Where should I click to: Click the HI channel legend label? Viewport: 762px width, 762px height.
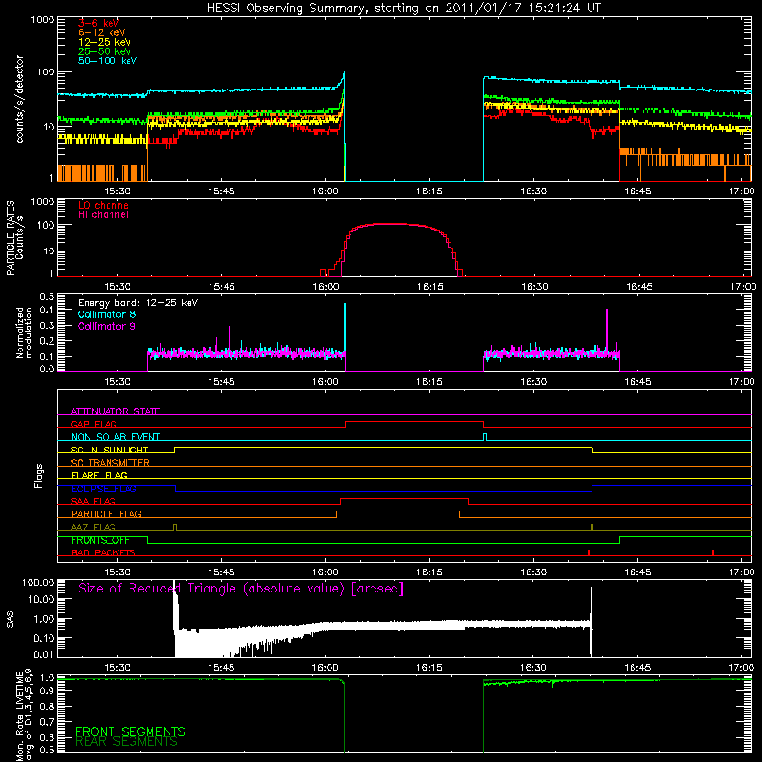pos(103,215)
